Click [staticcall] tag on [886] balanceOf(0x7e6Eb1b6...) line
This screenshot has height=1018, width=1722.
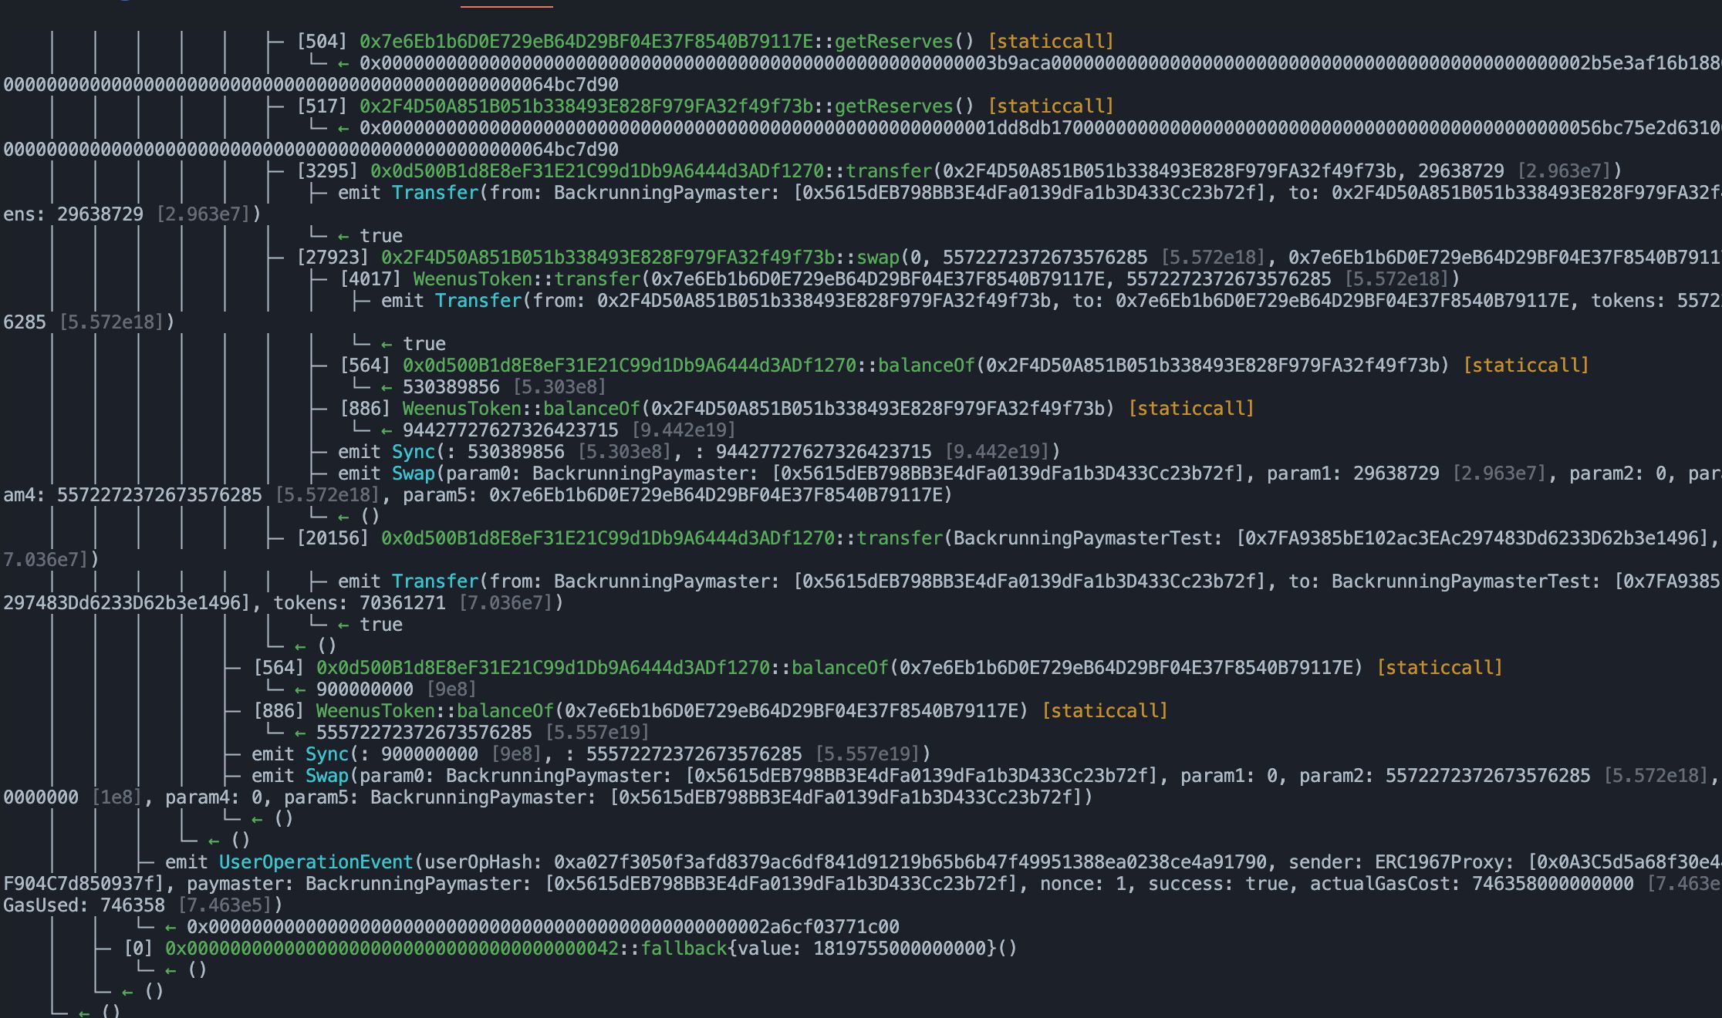click(1105, 710)
